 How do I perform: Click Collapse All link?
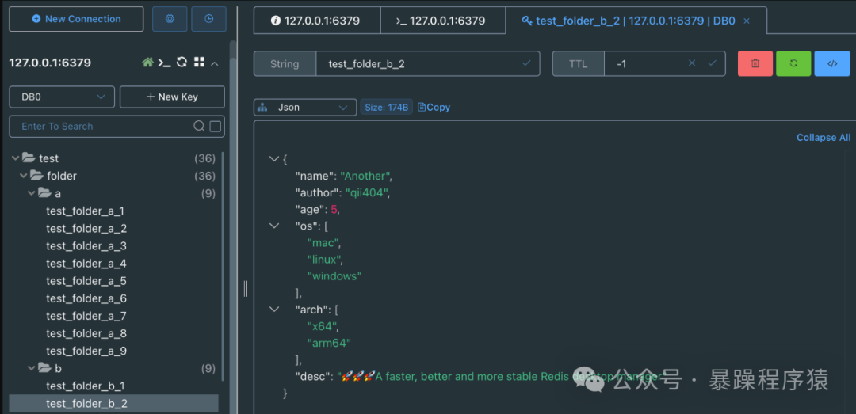tap(824, 138)
